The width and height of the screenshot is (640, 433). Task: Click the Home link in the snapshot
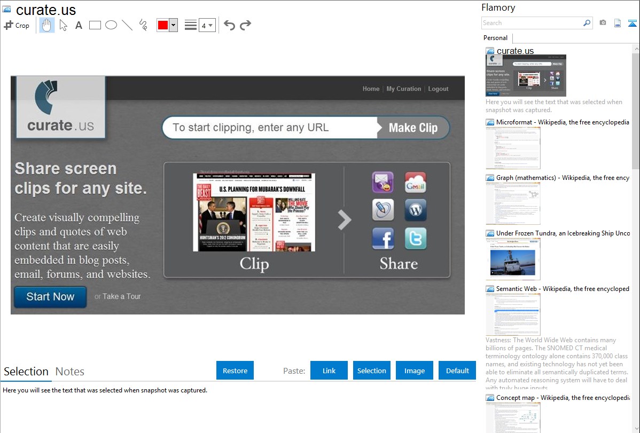tap(371, 89)
